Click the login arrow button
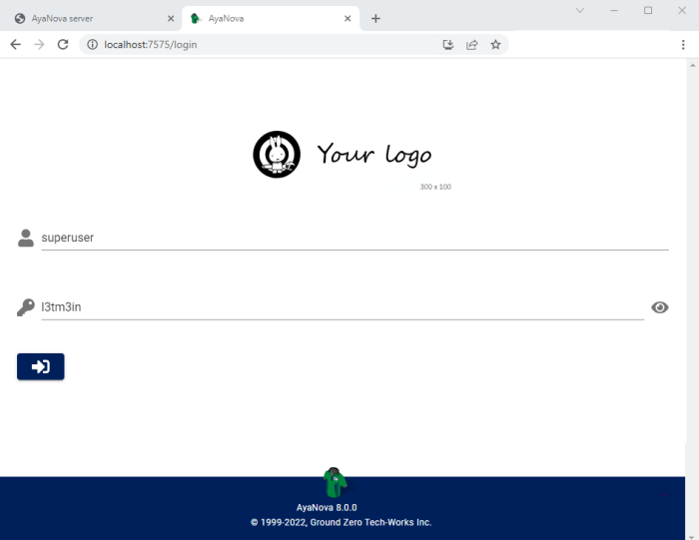The height and width of the screenshot is (540, 699). tap(41, 366)
